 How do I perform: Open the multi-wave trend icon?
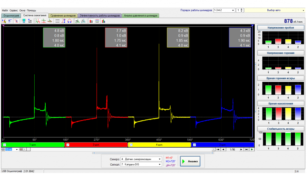click(x=97, y=21)
